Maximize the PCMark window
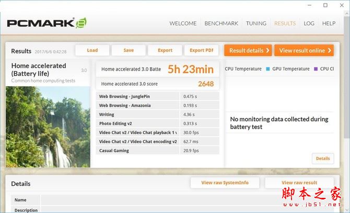 pos(325,5)
